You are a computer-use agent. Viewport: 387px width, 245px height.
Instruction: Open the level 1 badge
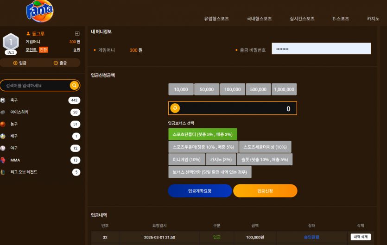[11, 44]
